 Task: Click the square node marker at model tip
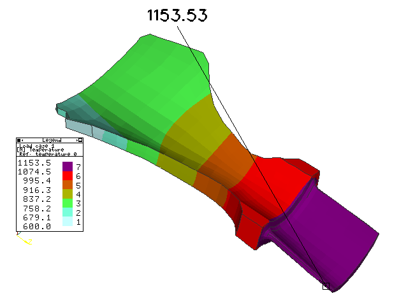tap(326, 287)
